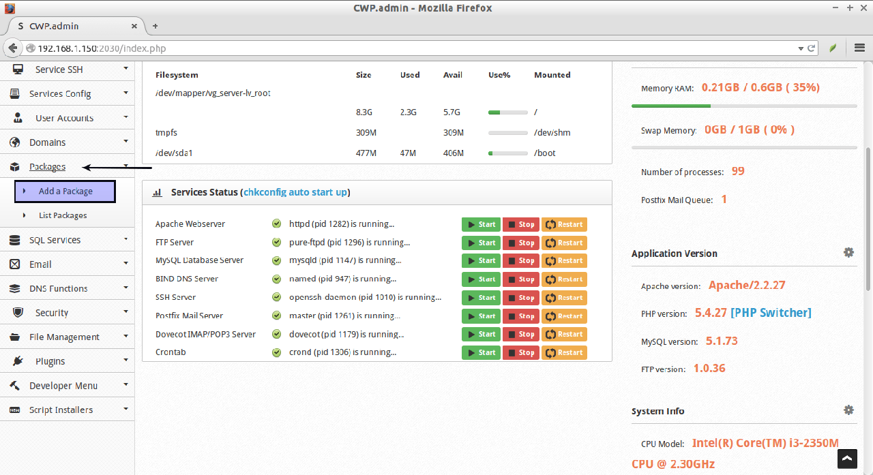Click the page reload icon in address bar

(x=812, y=48)
